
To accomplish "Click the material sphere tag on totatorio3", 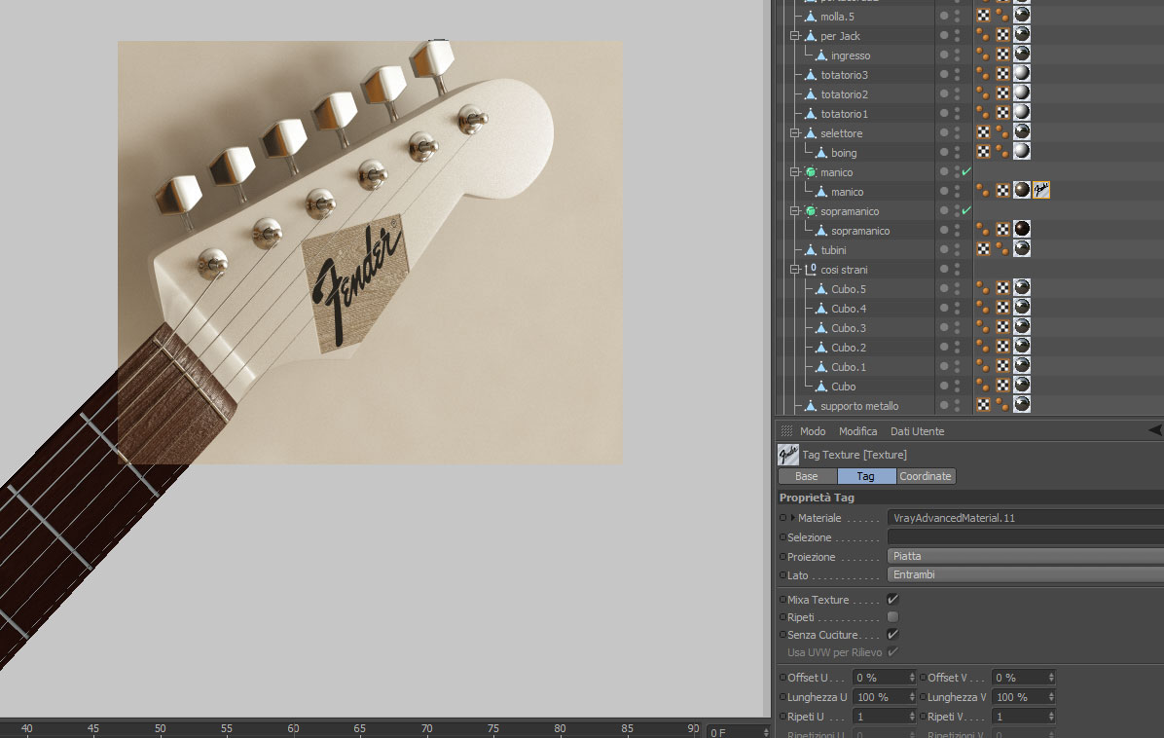I will [x=1022, y=73].
